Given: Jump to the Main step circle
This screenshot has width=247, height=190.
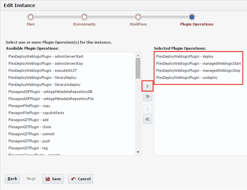Looking at the screenshot, I should pyautogui.click(x=31, y=17).
